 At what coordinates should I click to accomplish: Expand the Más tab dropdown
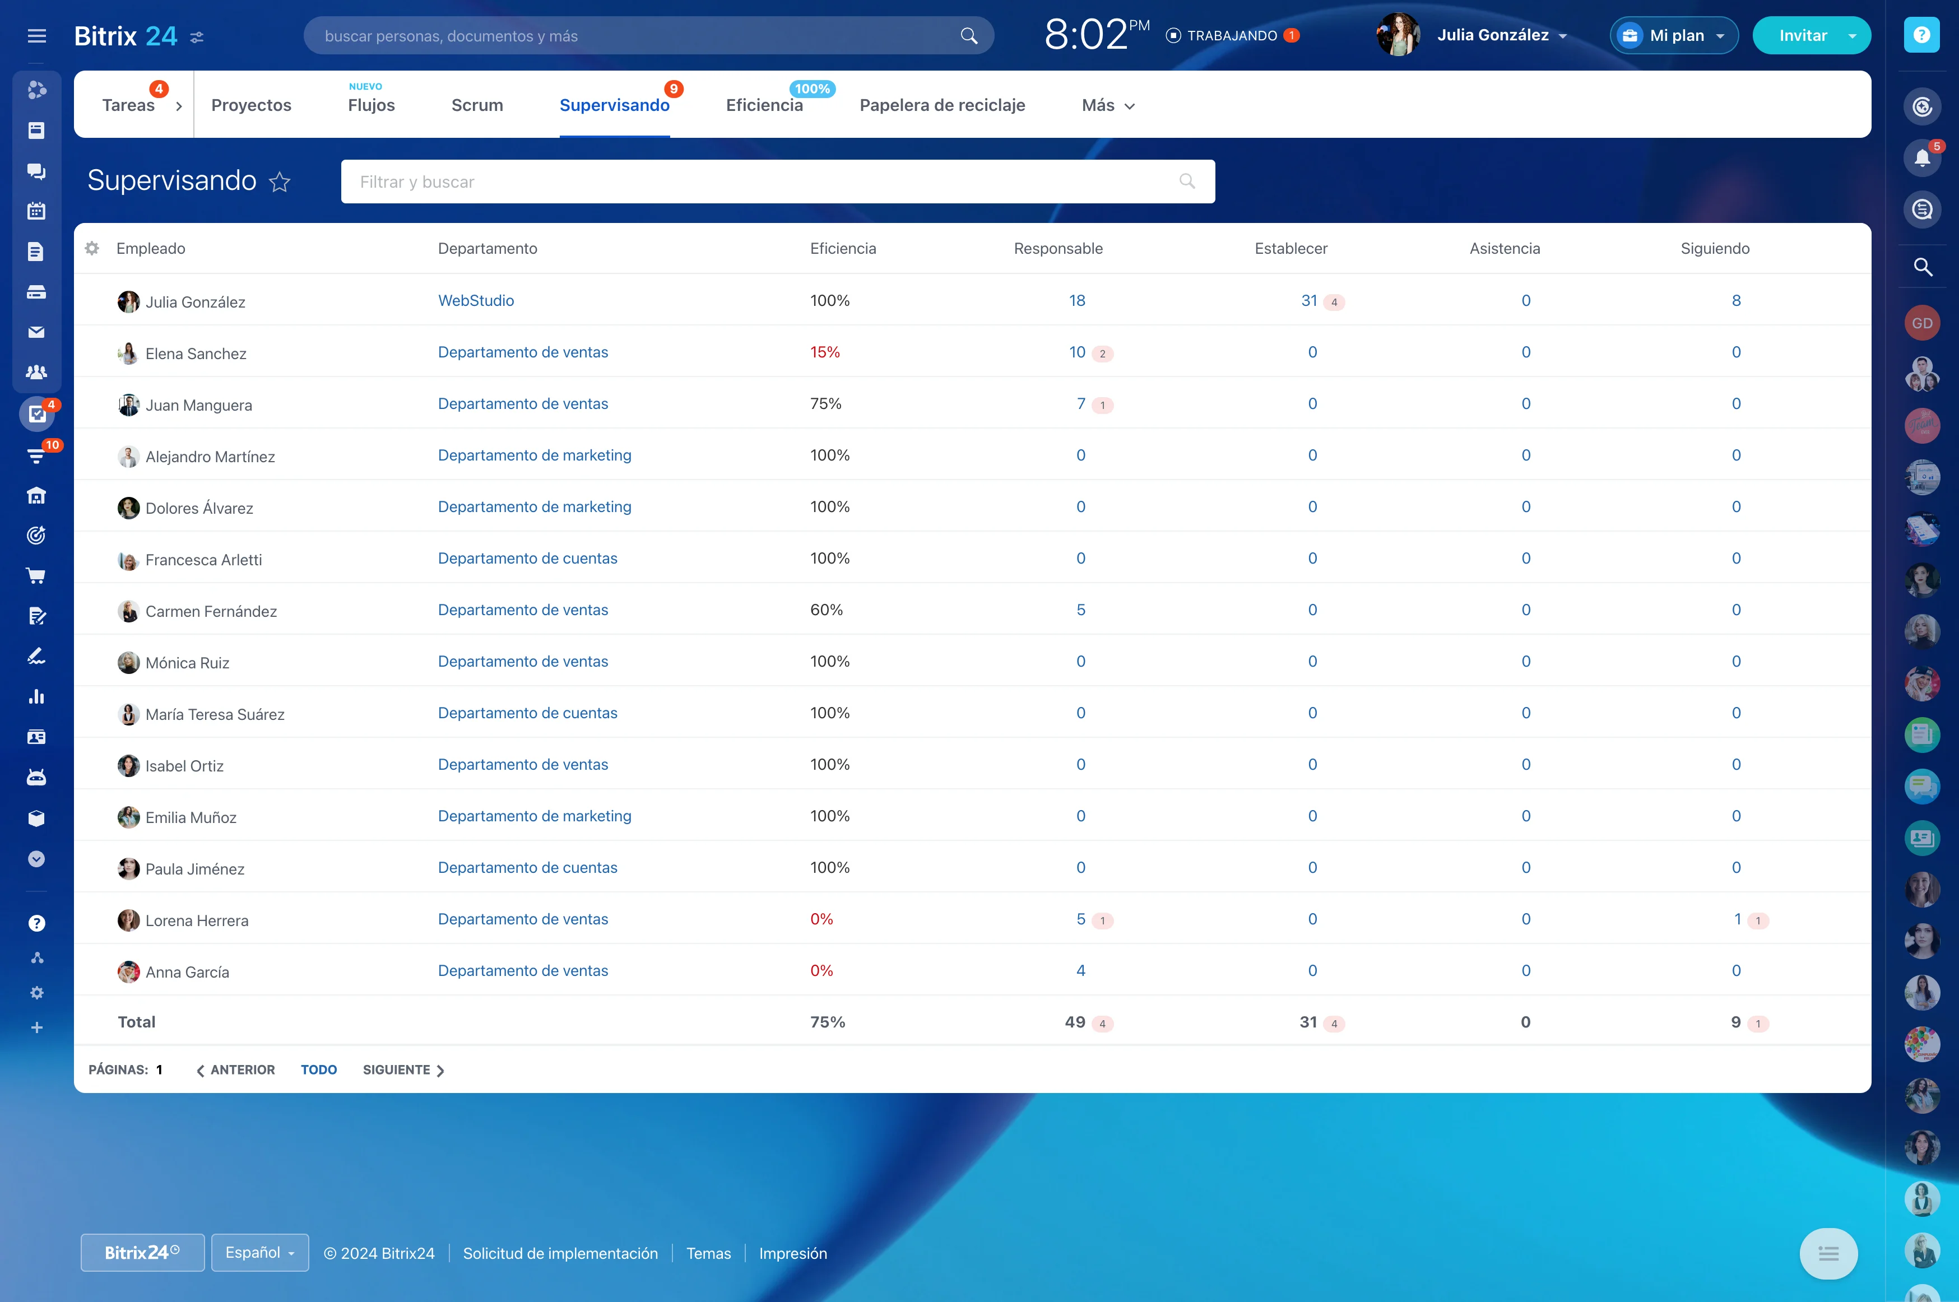(x=1108, y=105)
